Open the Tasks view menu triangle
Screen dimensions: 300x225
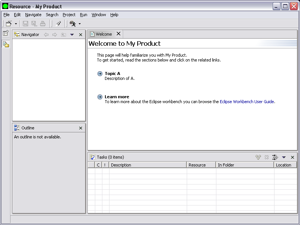pyautogui.click(x=284, y=157)
